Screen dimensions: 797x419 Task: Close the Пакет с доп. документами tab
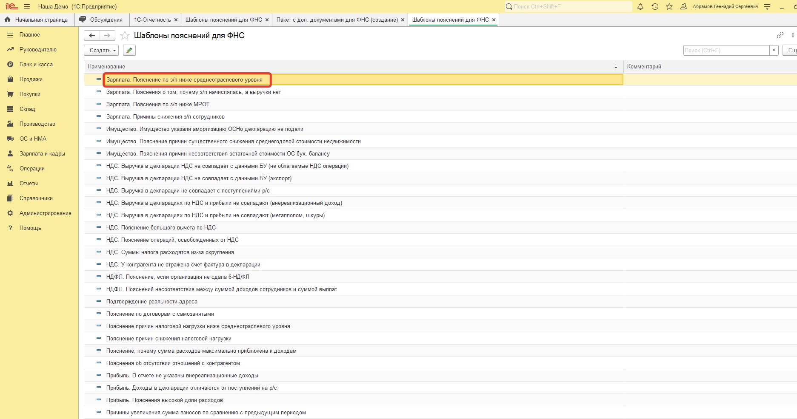pyautogui.click(x=403, y=20)
